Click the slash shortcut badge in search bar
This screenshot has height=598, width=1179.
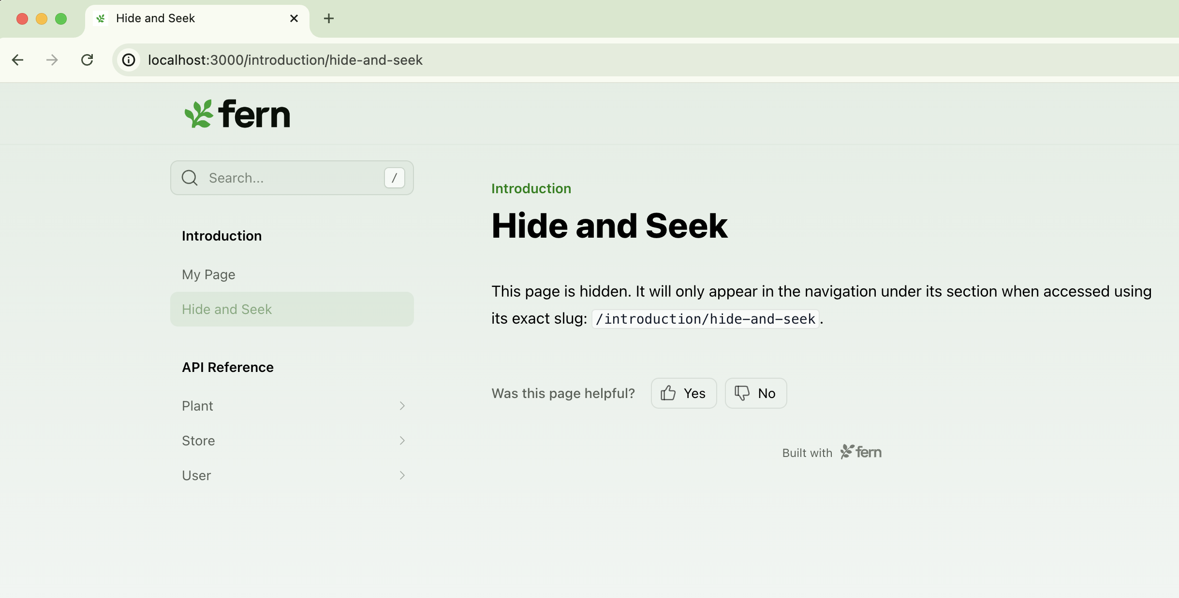click(394, 178)
